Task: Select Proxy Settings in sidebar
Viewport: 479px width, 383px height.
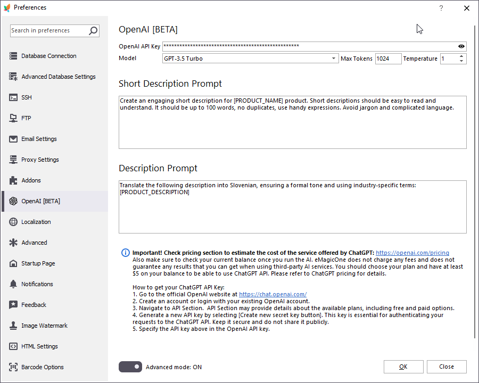Action: (55, 160)
